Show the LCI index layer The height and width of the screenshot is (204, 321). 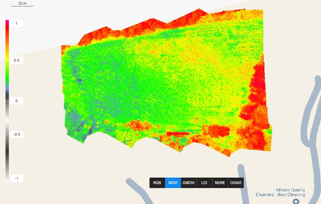(204, 183)
